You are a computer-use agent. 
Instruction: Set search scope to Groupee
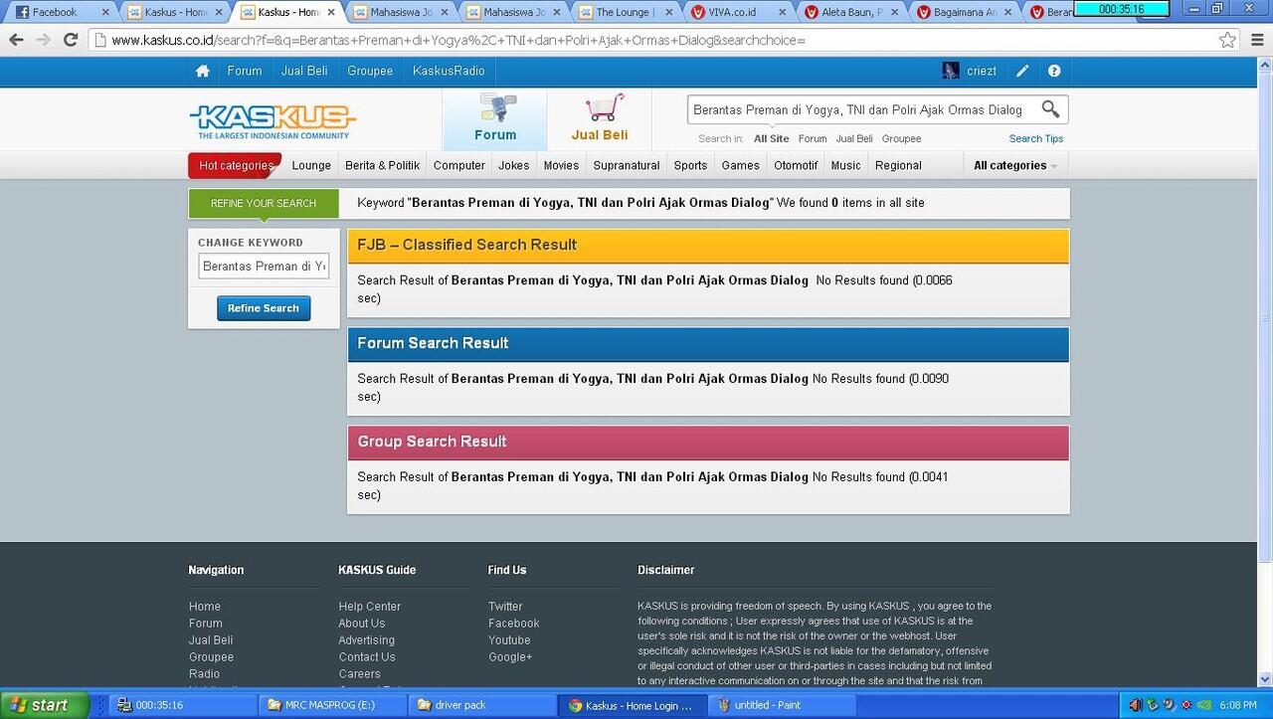(x=902, y=139)
